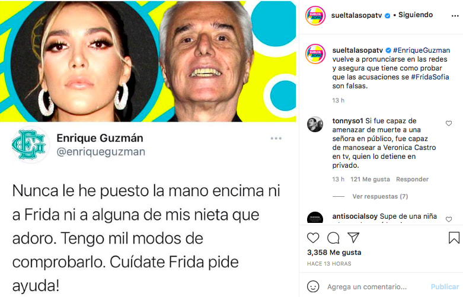Open #FridaSofia hashtag link

coord(430,76)
